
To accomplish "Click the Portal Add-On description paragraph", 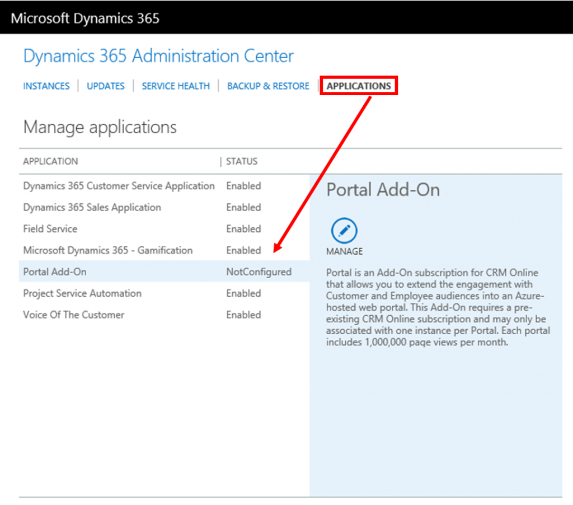I will tap(438, 307).
